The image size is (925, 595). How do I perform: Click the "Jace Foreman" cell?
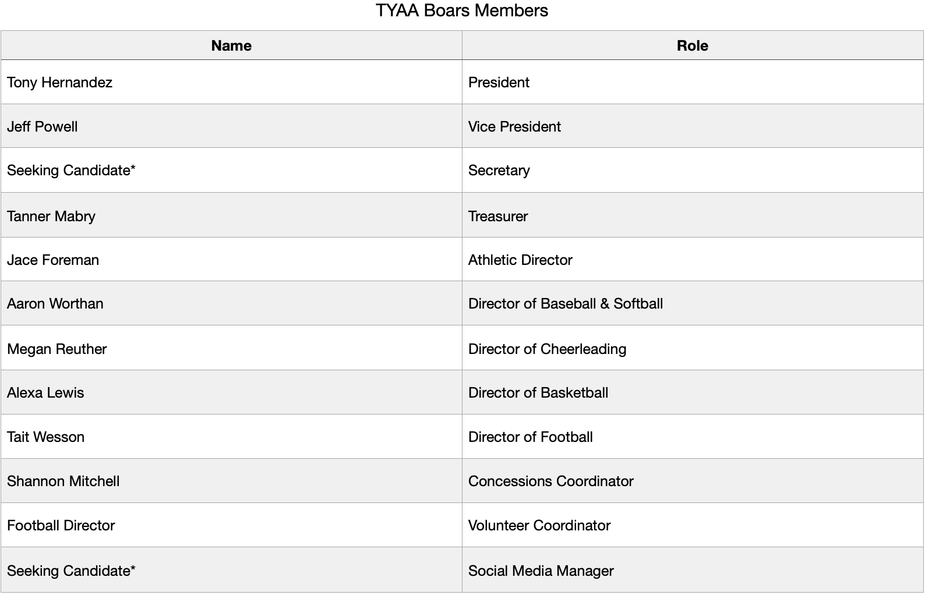pyautogui.click(x=53, y=260)
